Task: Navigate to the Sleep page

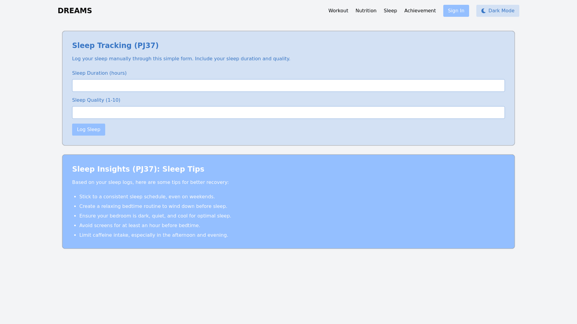Action: pos(390,10)
